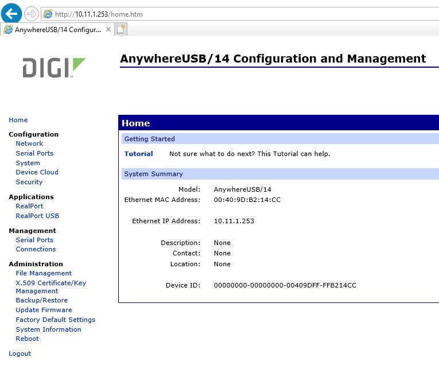This screenshot has width=439, height=365.
Task: Open Security configuration page
Action: (29, 182)
